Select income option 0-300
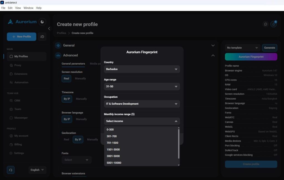Screen dimensions: 284x180 pyautogui.click(x=141, y=130)
